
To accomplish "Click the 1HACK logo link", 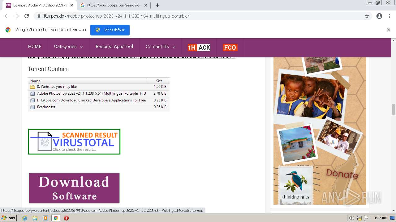I will pos(199,47).
